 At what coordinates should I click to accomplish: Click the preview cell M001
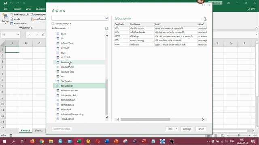point(122,36)
